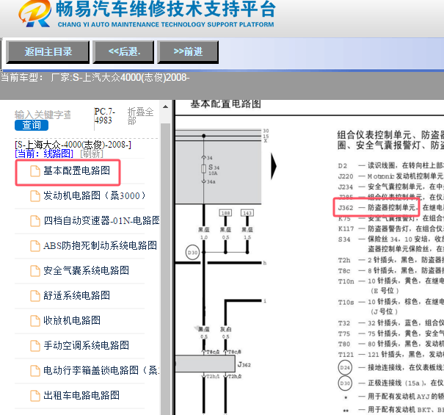Click the 基本配置电路图 page title
The image size is (444, 415).
click(x=226, y=104)
